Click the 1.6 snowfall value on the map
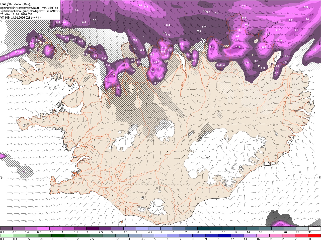 pyautogui.click(x=113, y=74)
